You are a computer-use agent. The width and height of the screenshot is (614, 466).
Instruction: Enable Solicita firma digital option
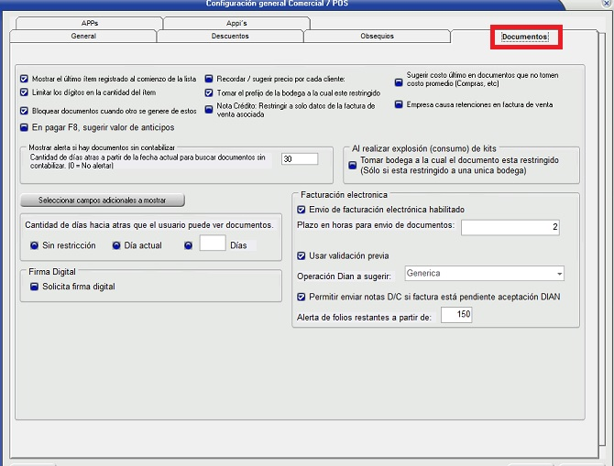(x=35, y=287)
